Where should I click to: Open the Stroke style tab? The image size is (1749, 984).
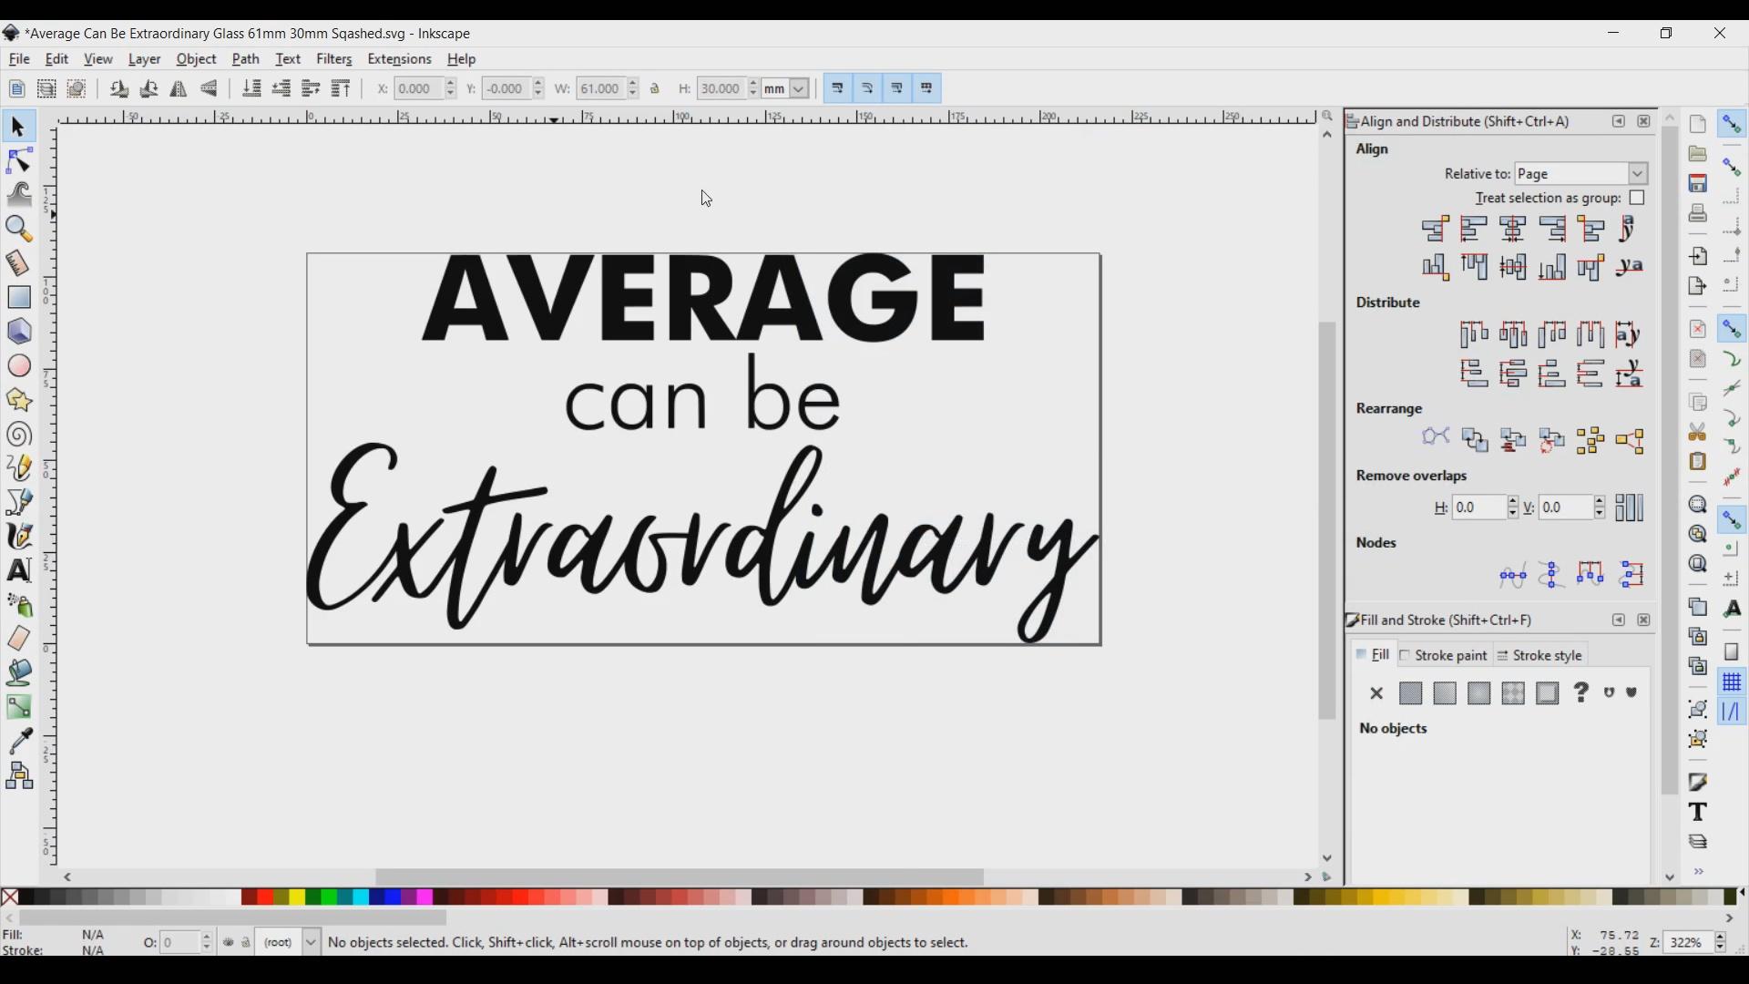click(x=1541, y=656)
